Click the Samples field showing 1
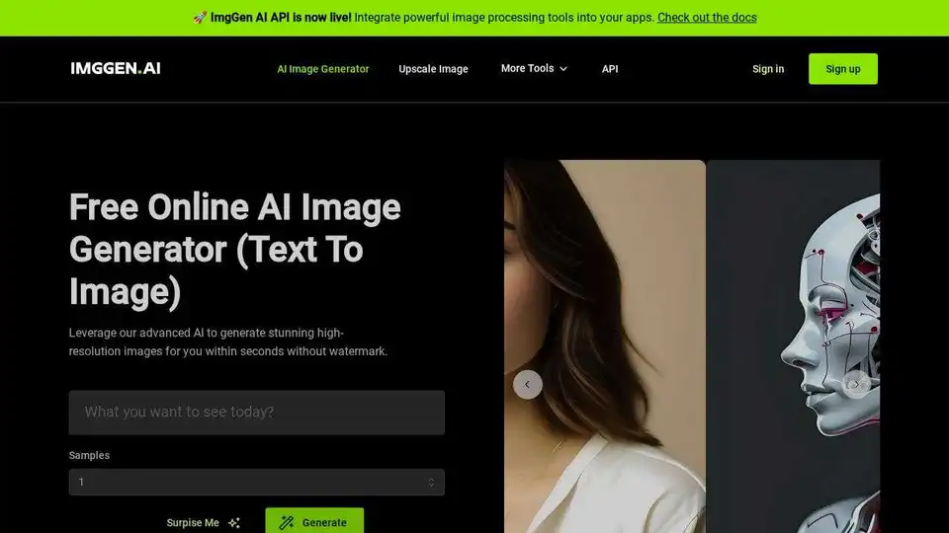This screenshot has height=533, width=949. pos(257,483)
